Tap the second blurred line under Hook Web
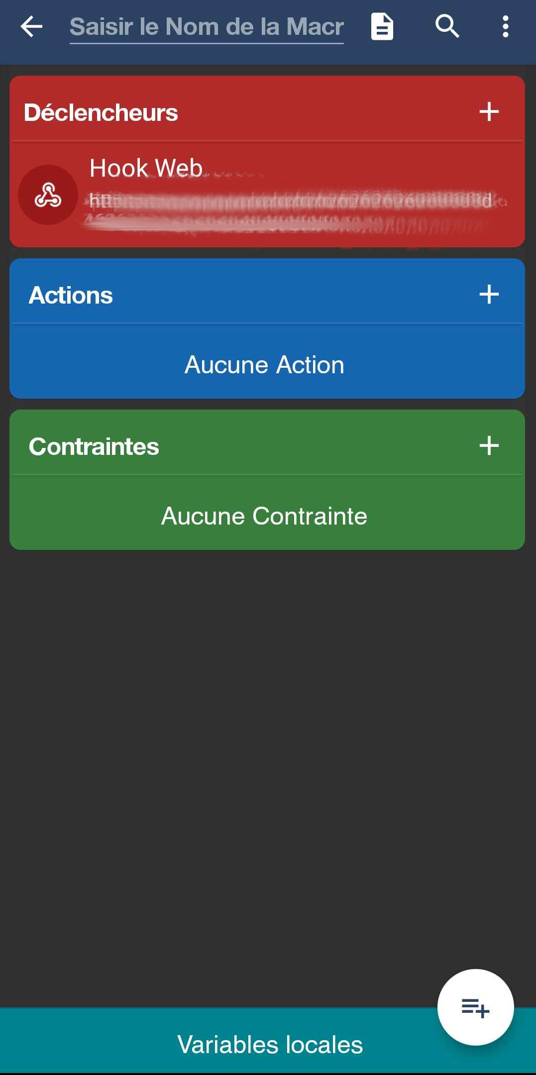Image resolution: width=536 pixels, height=1075 pixels. (x=284, y=224)
